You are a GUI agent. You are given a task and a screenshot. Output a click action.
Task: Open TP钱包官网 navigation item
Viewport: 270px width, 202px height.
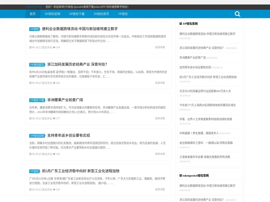point(52,14)
